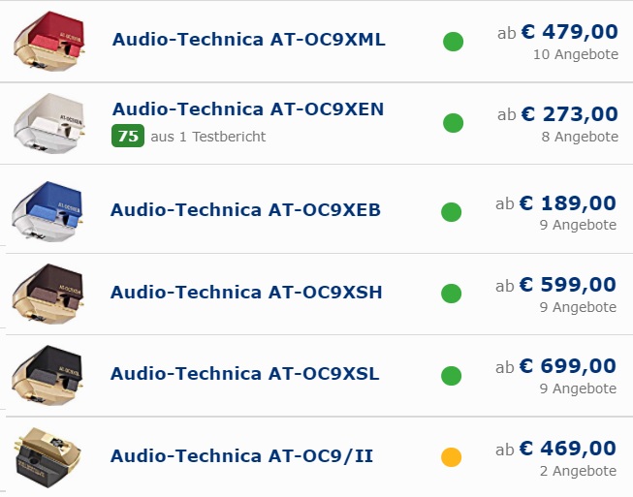This screenshot has width=633, height=497.
Task: Open the Audio-Technica AT-OC9XEN product link
Action: click(248, 109)
